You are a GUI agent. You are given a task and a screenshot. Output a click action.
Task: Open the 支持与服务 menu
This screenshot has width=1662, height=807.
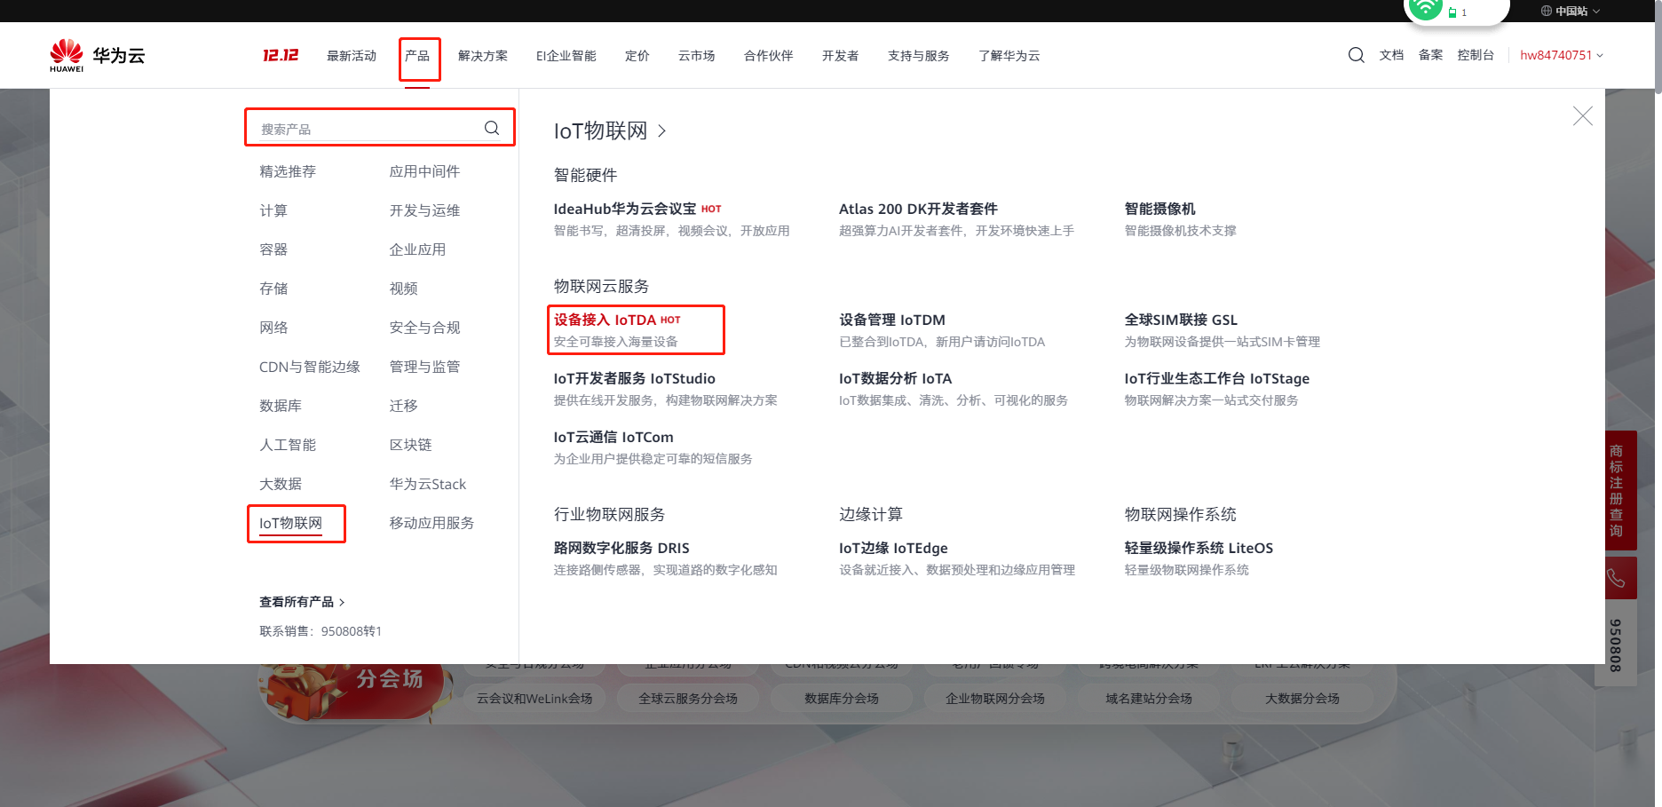pyautogui.click(x=919, y=56)
